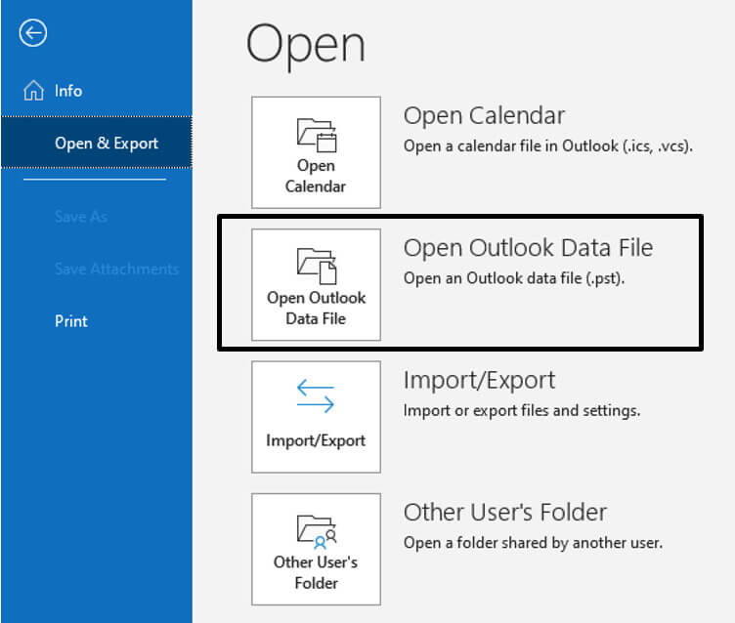Click the large 'Open' page title
This screenshot has width=735, height=623.
[x=305, y=46]
